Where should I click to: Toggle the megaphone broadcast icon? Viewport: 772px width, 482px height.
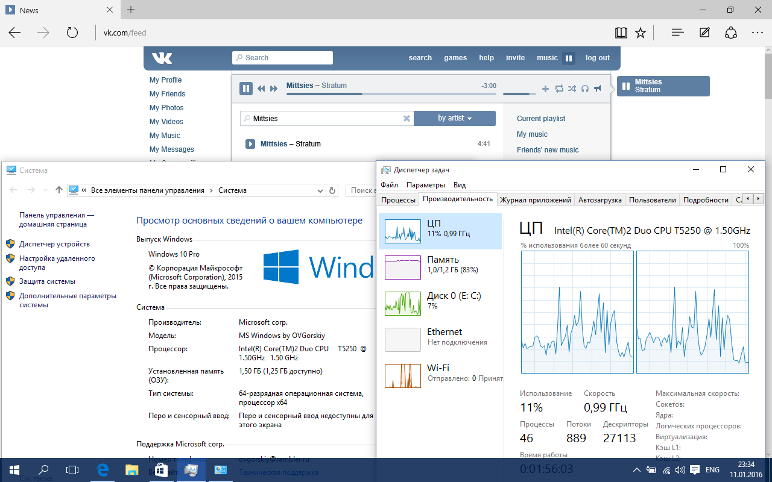point(598,89)
